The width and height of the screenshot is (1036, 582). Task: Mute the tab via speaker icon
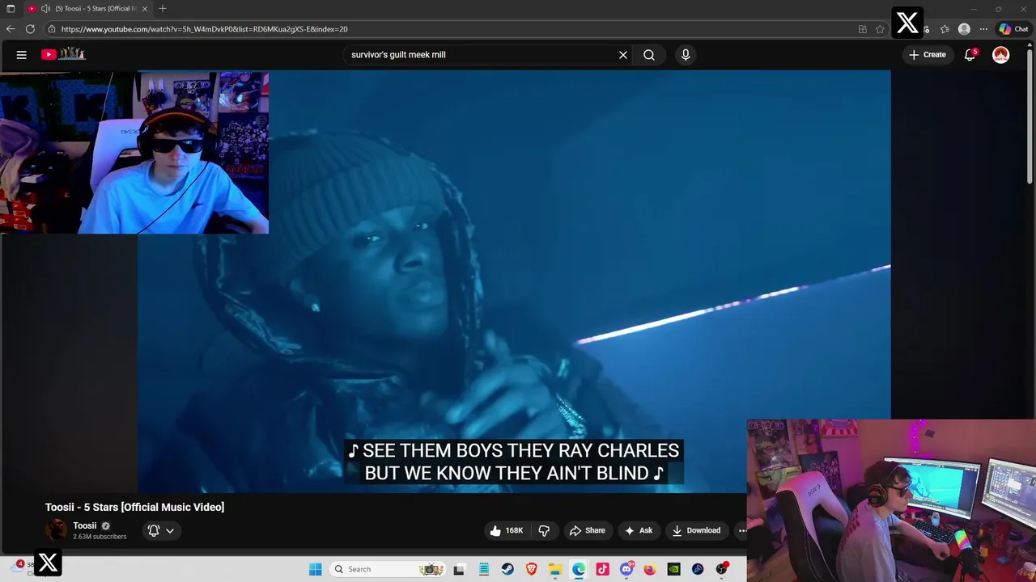click(46, 9)
